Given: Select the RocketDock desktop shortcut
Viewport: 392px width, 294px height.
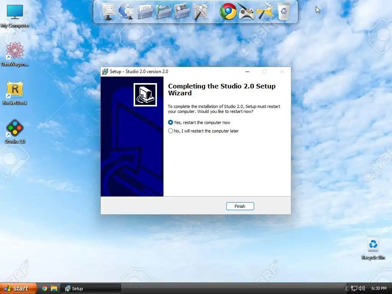Looking at the screenshot, I should pos(15,93).
